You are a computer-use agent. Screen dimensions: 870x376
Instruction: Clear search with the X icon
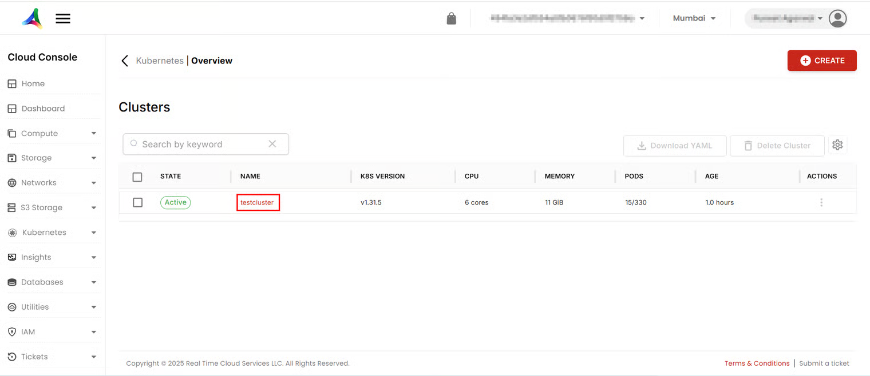coord(272,144)
